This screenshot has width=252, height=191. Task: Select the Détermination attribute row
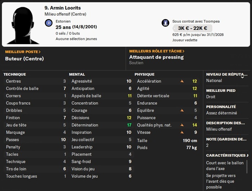tap(101, 125)
